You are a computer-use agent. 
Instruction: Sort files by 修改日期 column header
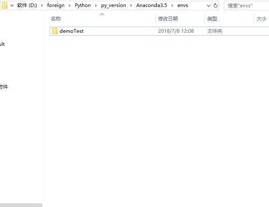pos(168,19)
